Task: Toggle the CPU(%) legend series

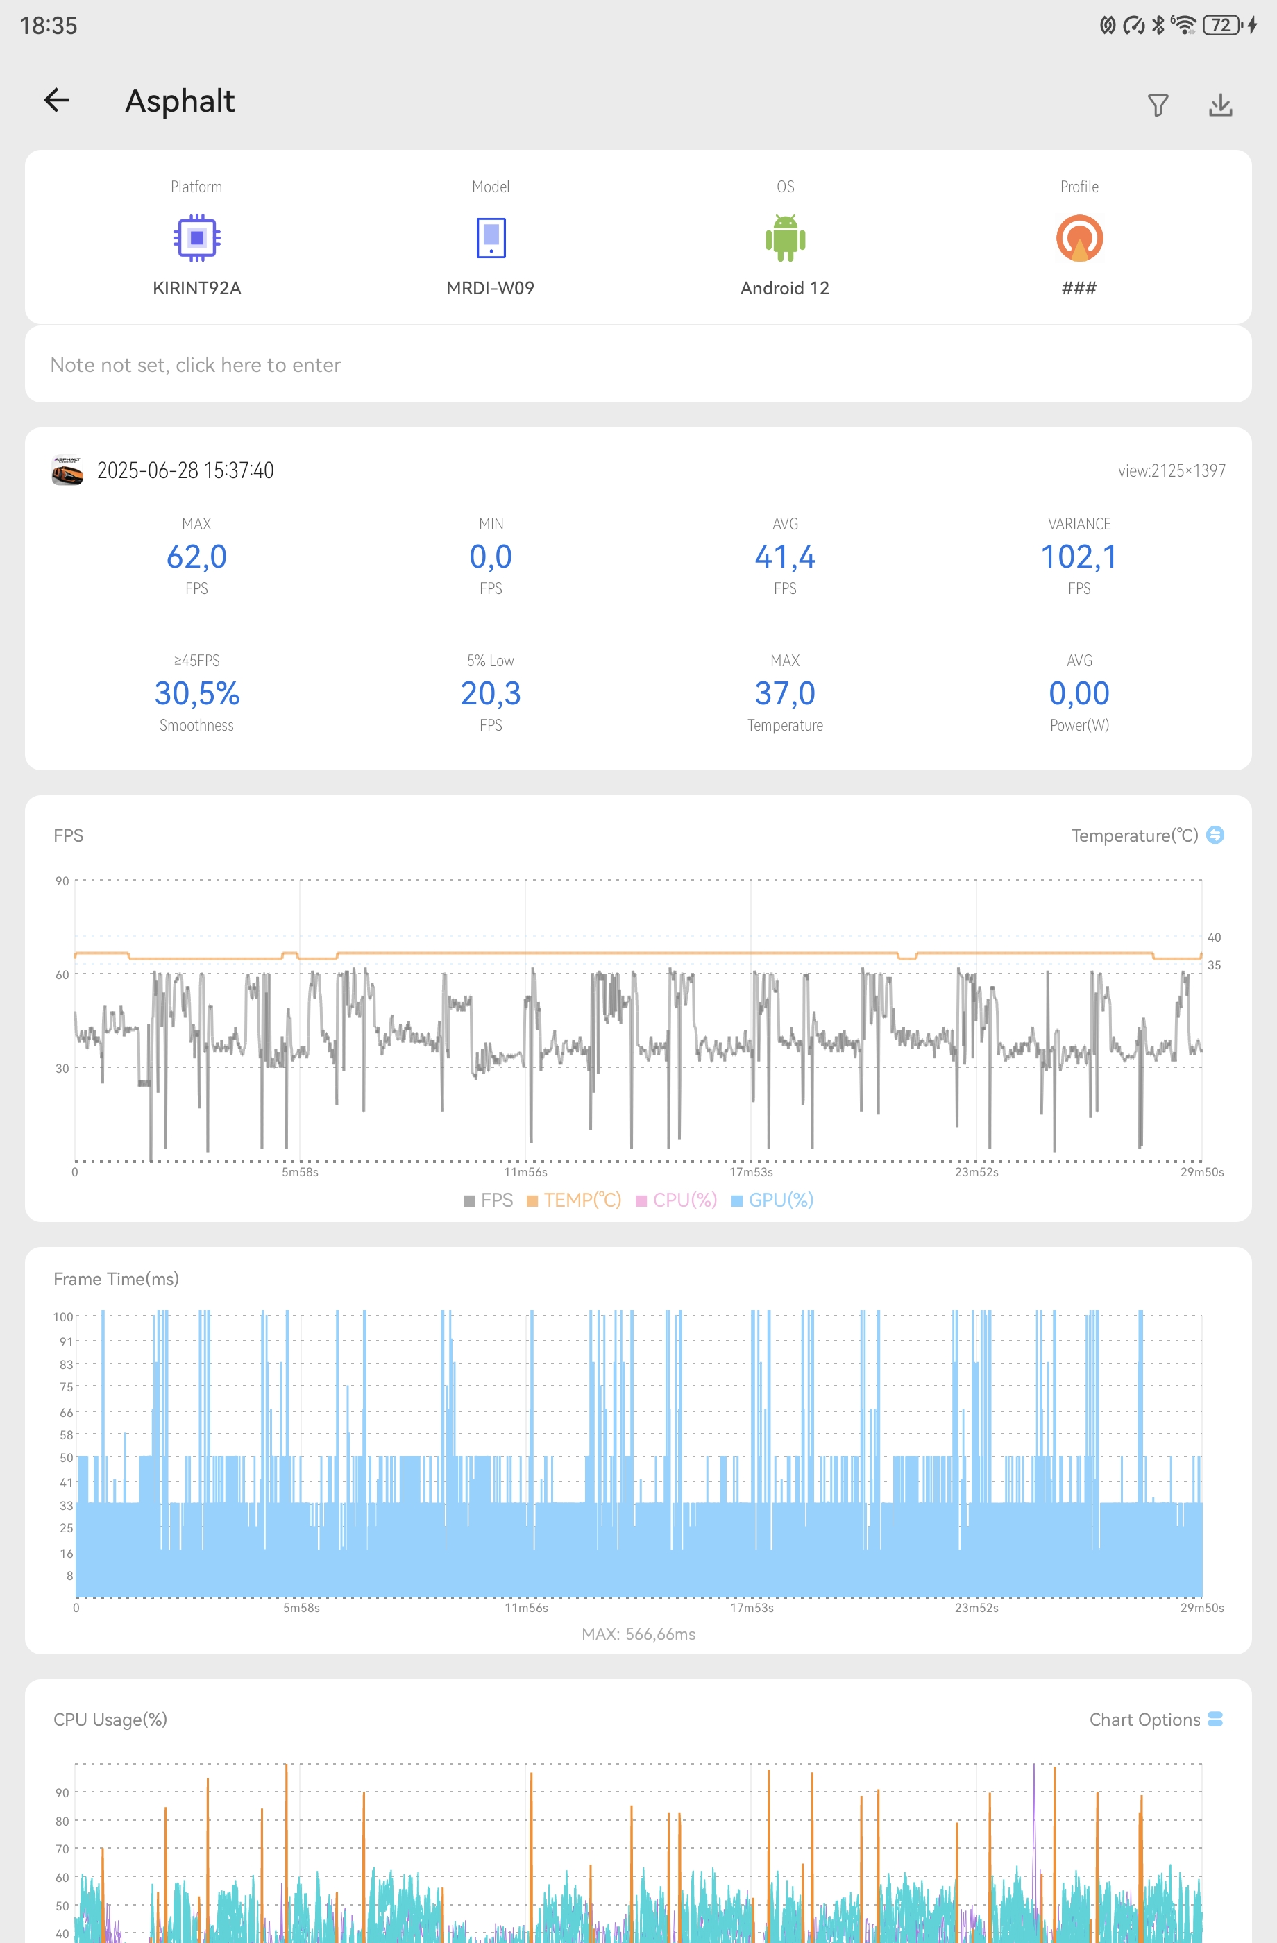Action: pyautogui.click(x=676, y=1200)
